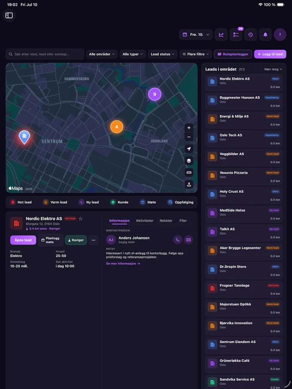Open the help question mark button
Screen dimensions: 292x389
pos(280,35)
